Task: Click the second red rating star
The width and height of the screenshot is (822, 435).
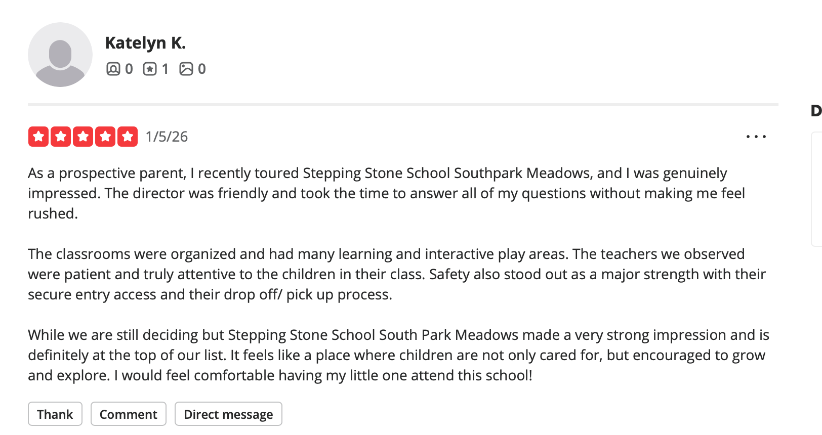Action: 61,137
